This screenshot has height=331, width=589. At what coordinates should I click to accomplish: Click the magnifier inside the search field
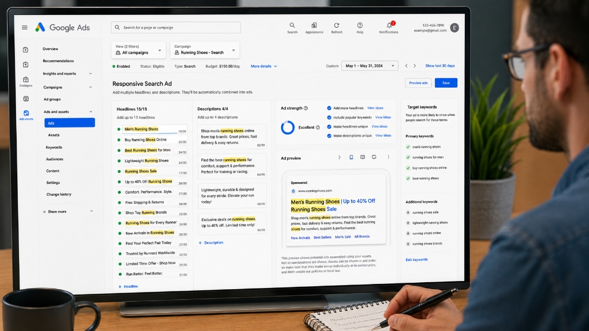click(x=117, y=28)
